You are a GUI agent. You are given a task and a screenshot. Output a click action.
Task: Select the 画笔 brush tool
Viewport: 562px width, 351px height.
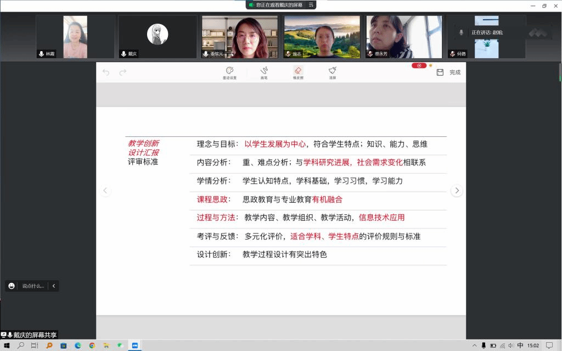pos(264,71)
